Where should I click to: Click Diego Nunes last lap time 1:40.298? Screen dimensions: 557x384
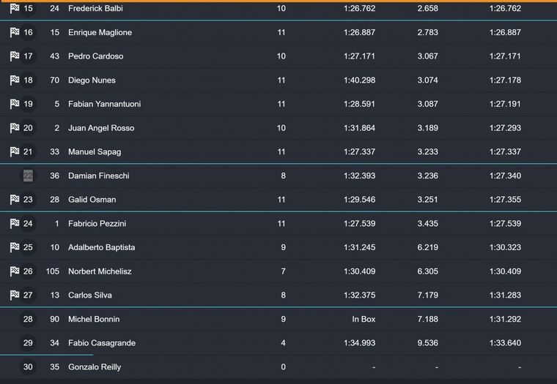(x=359, y=80)
